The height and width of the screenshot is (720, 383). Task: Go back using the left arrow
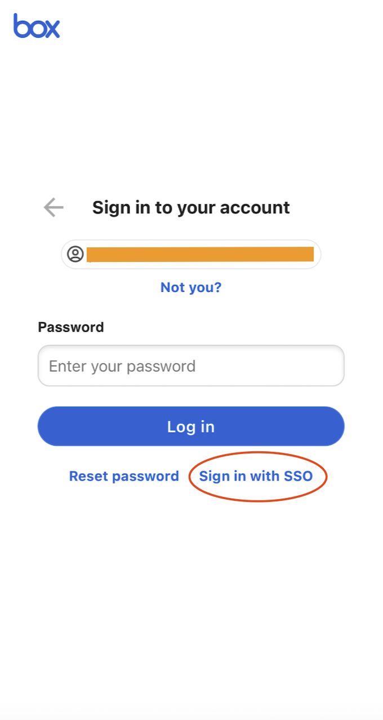coord(54,207)
